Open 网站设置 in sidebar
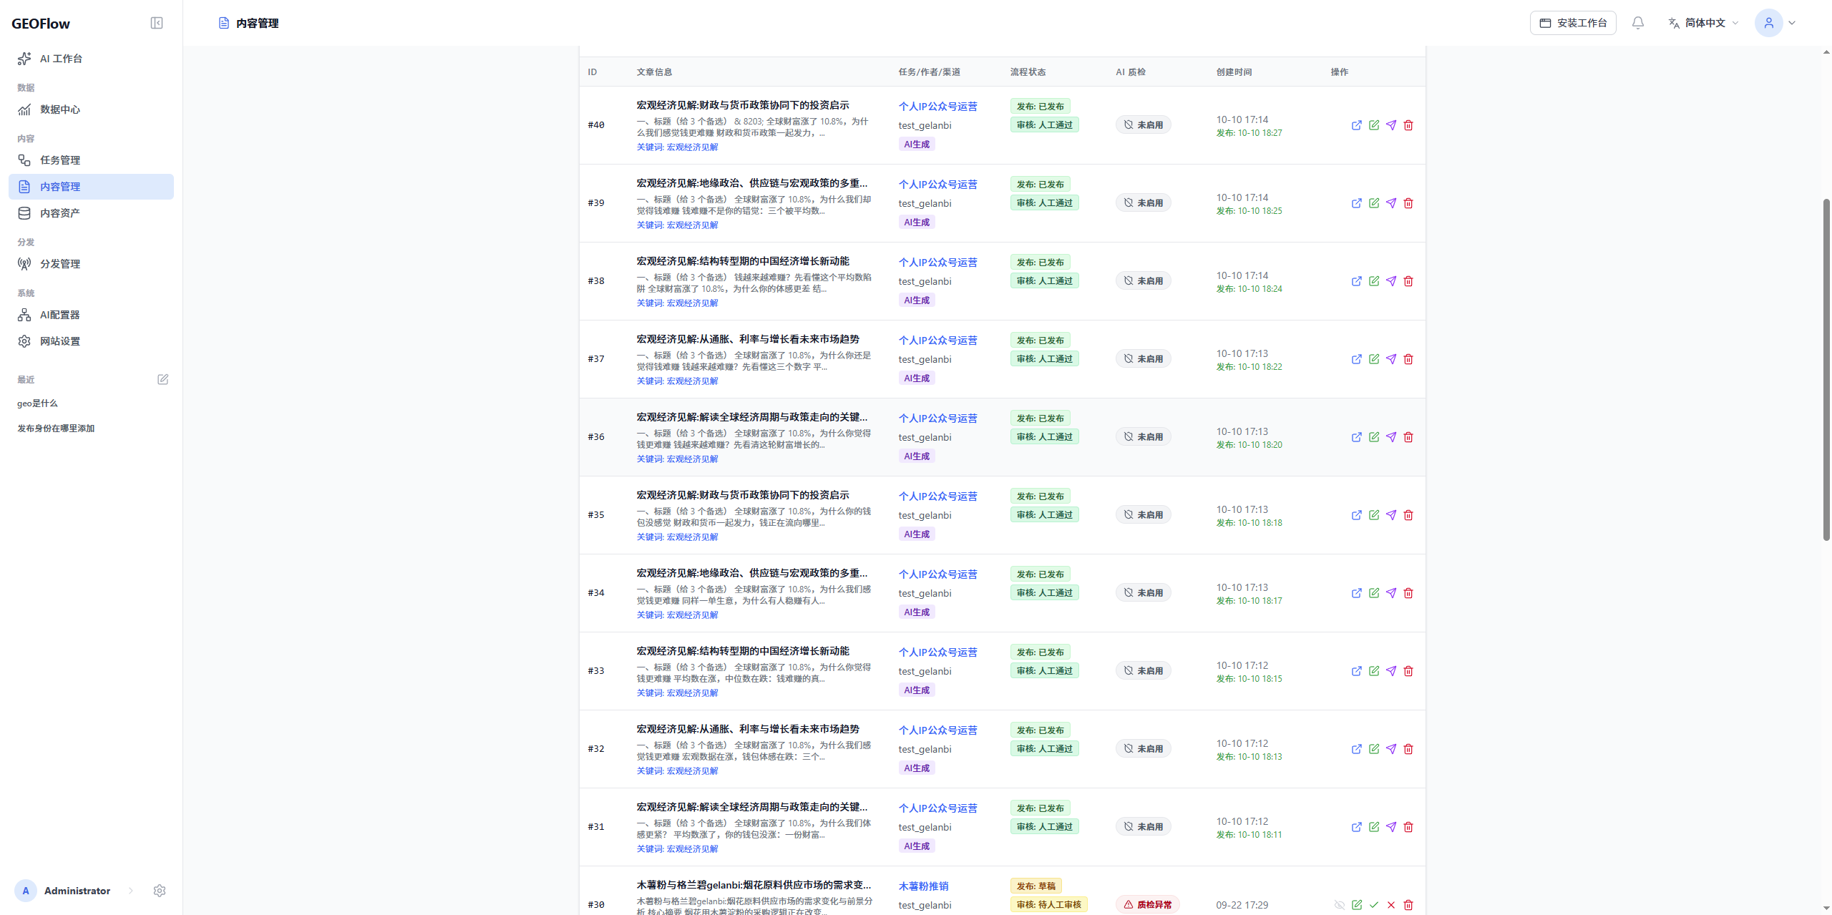The height and width of the screenshot is (915, 1832). click(91, 341)
